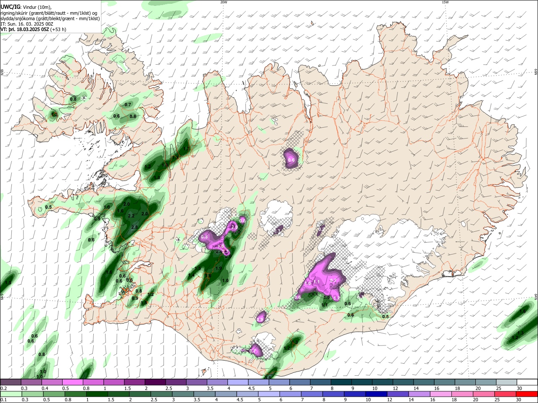This screenshot has height=403, width=538.
Task: Click the bright magenta 0.5 snow legend swatch
Action: click(x=72, y=382)
